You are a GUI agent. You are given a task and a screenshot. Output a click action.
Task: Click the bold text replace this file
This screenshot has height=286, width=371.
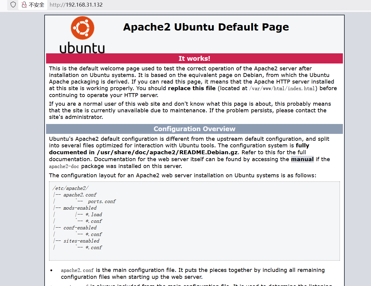192,88
